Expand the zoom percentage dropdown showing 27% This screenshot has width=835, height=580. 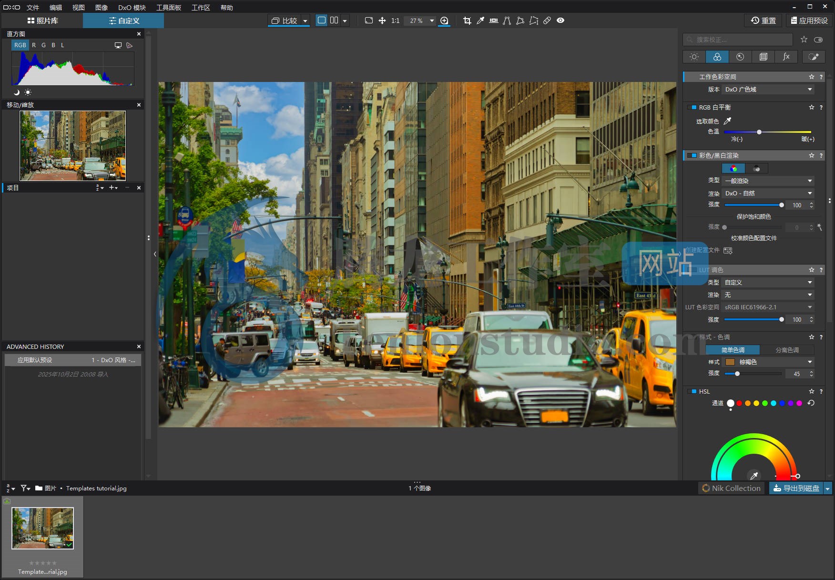(x=431, y=20)
